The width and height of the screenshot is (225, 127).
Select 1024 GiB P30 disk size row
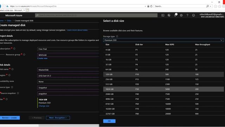pyautogui.click(x=163, y=89)
